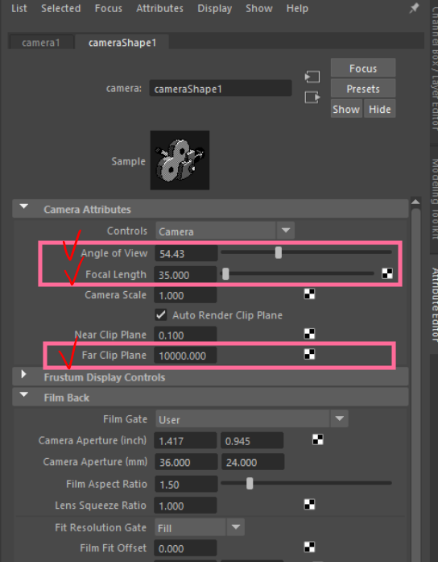Click the go-to-output-connection icon beside camera name
This screenshot has height=562, width=438.
point(312,97)
